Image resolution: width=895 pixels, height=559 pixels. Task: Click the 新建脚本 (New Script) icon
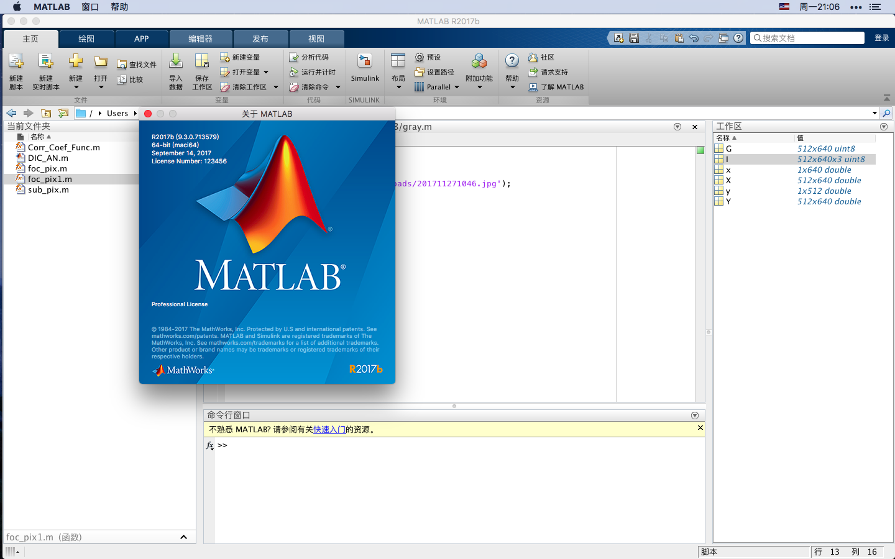click(16, 61)
